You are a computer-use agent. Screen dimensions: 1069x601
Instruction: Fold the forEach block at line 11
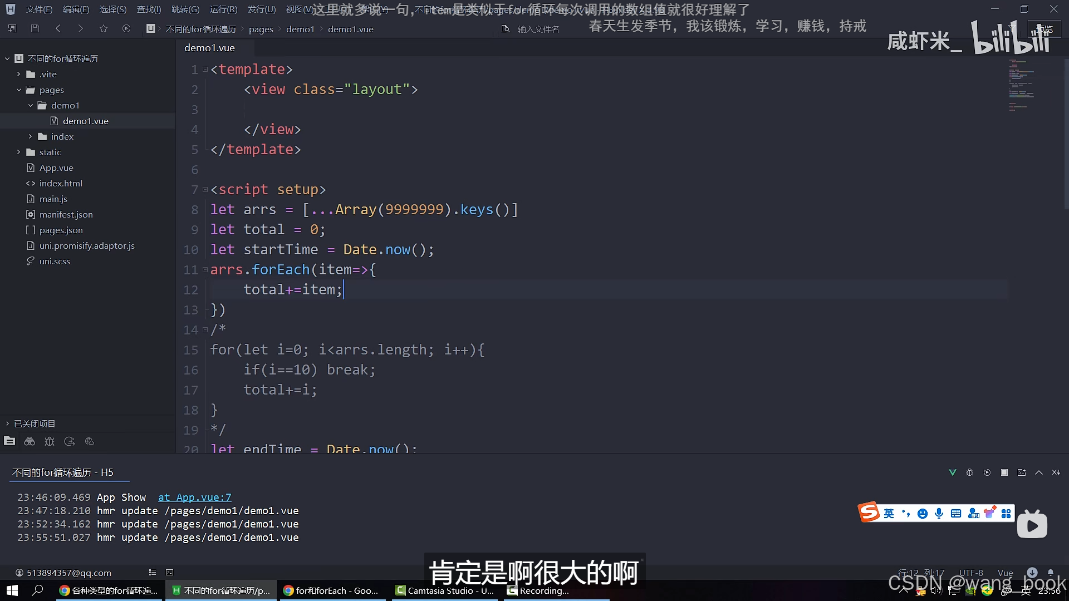(205, 270)
